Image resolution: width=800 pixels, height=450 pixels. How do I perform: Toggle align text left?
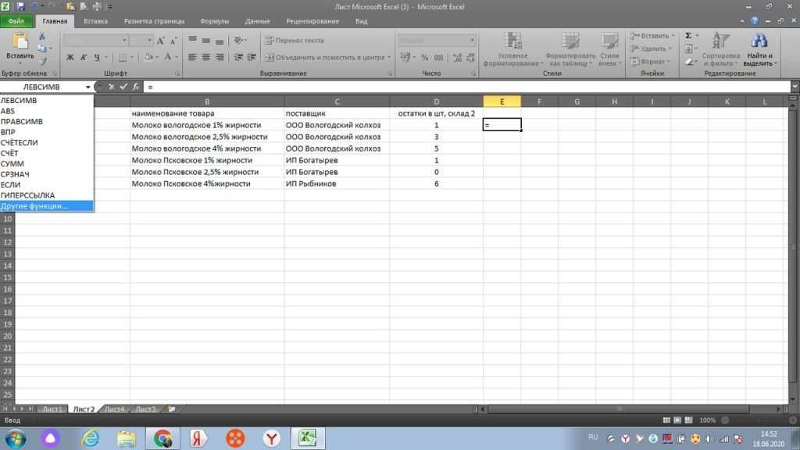click(x=192, y=58)
